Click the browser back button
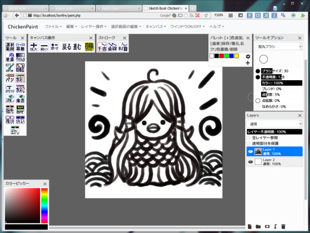The height and width of the screenshot is (233, 310). 17,15
